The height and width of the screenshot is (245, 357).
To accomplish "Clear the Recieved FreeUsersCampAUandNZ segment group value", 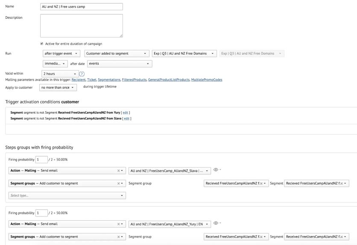I will 261,183.
